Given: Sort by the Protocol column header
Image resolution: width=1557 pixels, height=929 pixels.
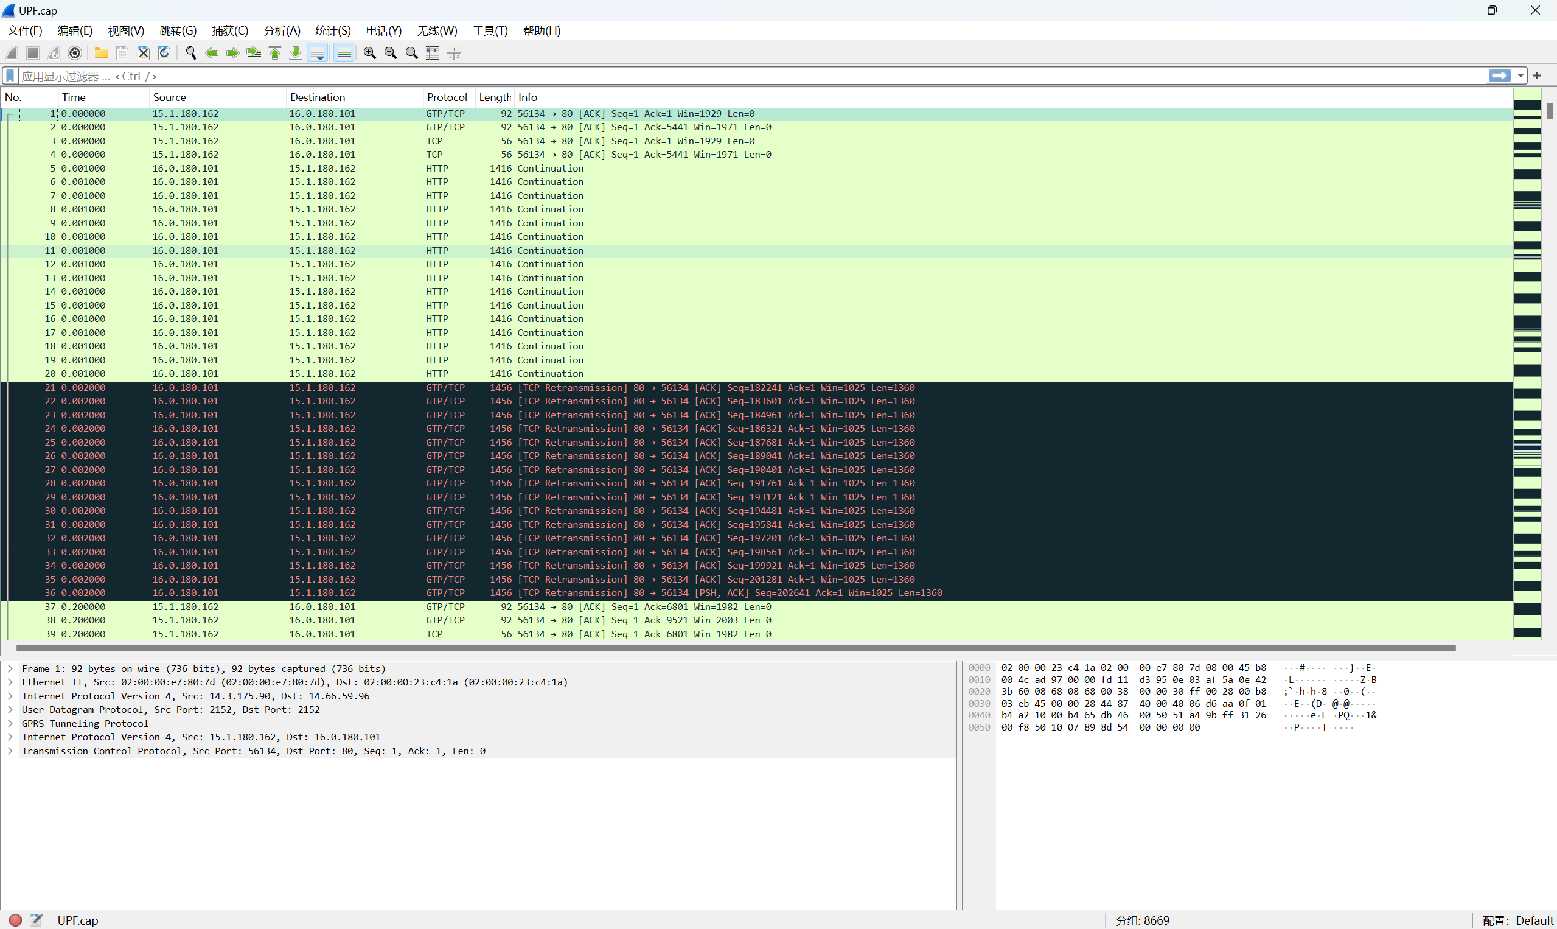Looking at the screenshot, I should pyautogui.click(x=449, y=97).
